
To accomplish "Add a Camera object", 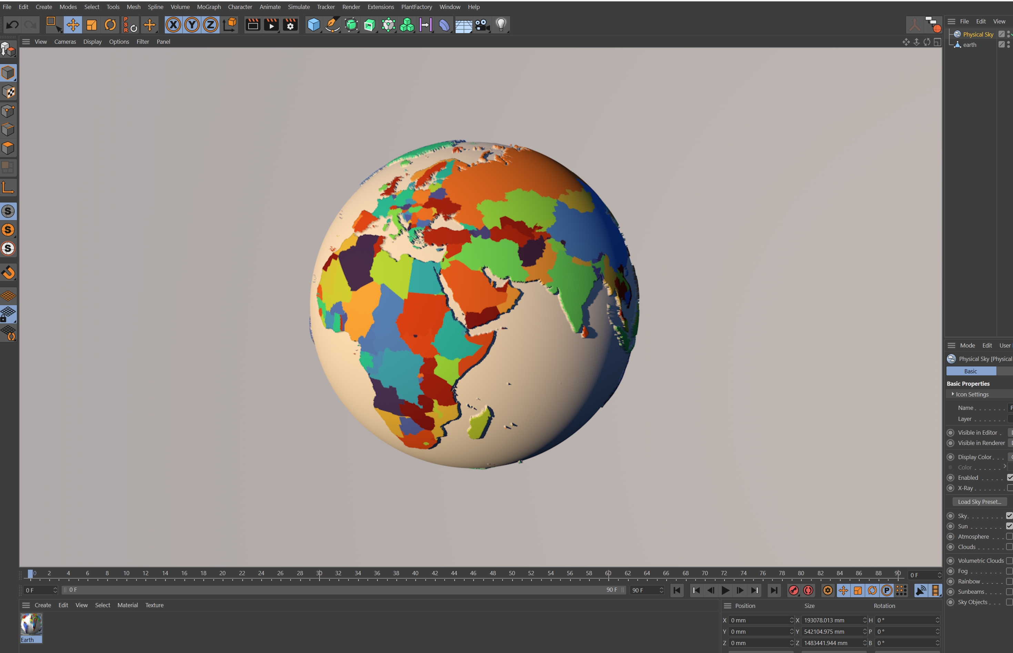I will (482, 25).
